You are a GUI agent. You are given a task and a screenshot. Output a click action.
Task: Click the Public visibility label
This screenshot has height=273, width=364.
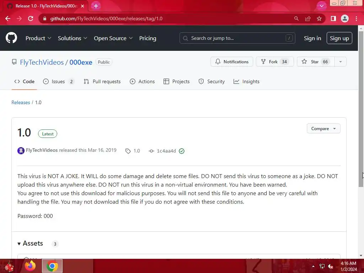coord(104,62)
